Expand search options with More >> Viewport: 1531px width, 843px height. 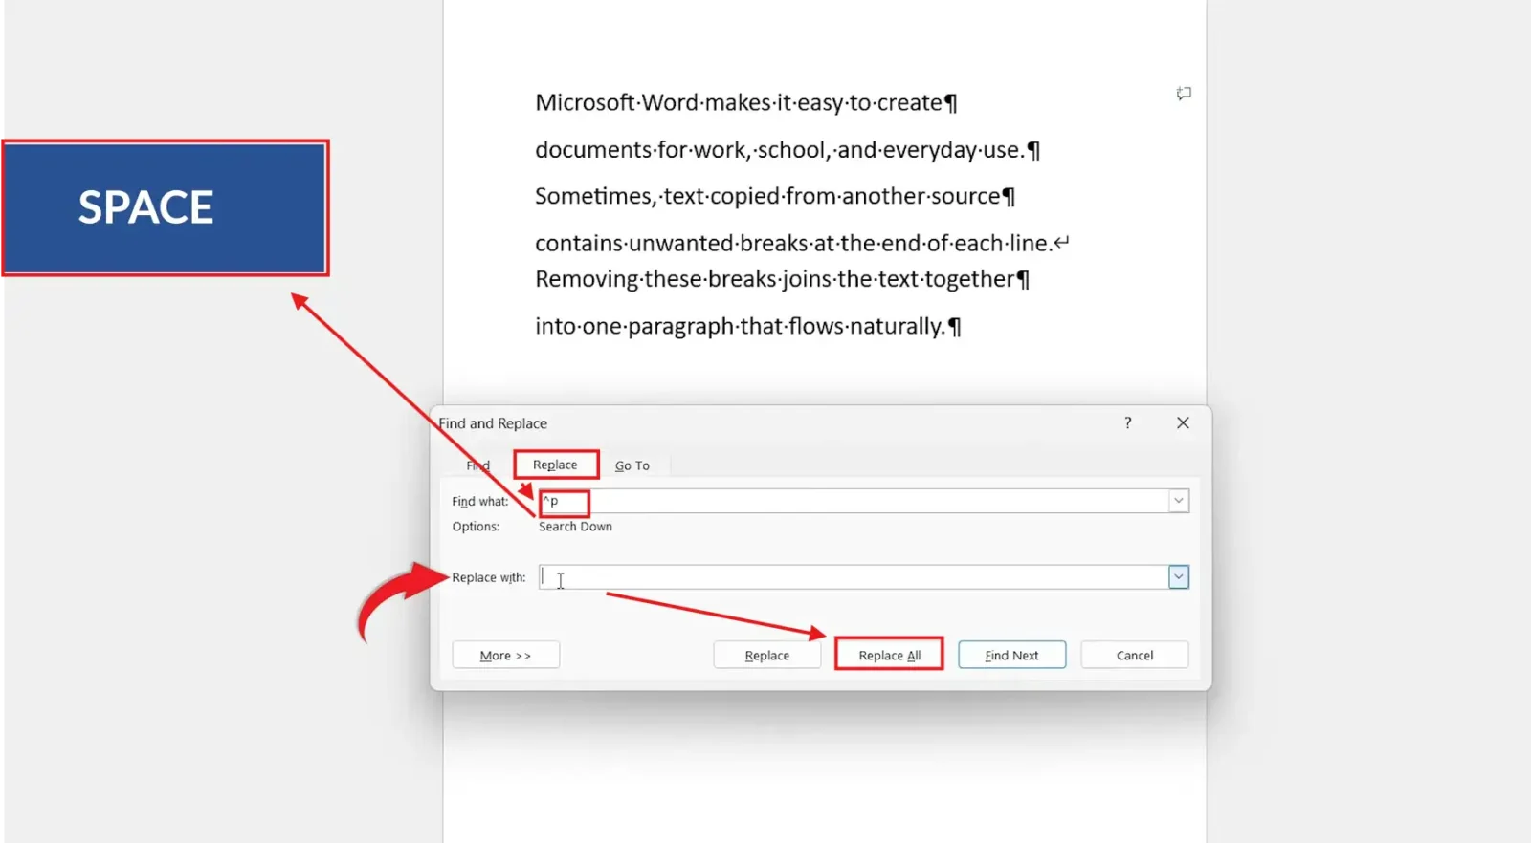point(505,656)
